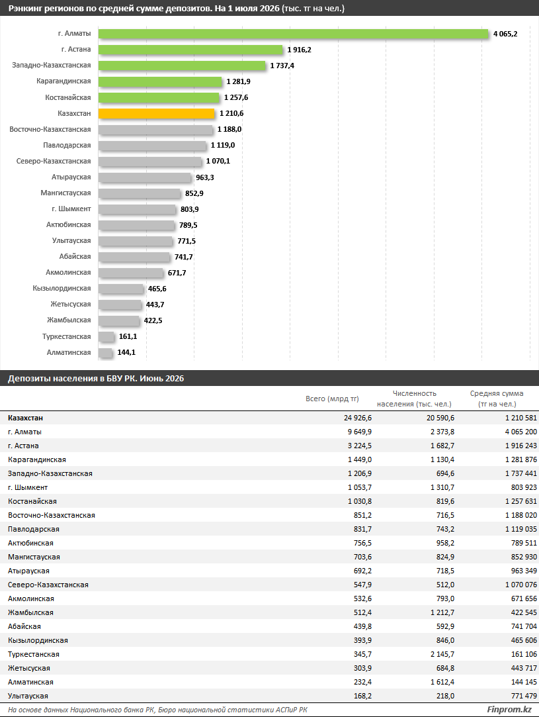Click the green bar for г. Алматы
Screen dimensions: 539x717
293,34
